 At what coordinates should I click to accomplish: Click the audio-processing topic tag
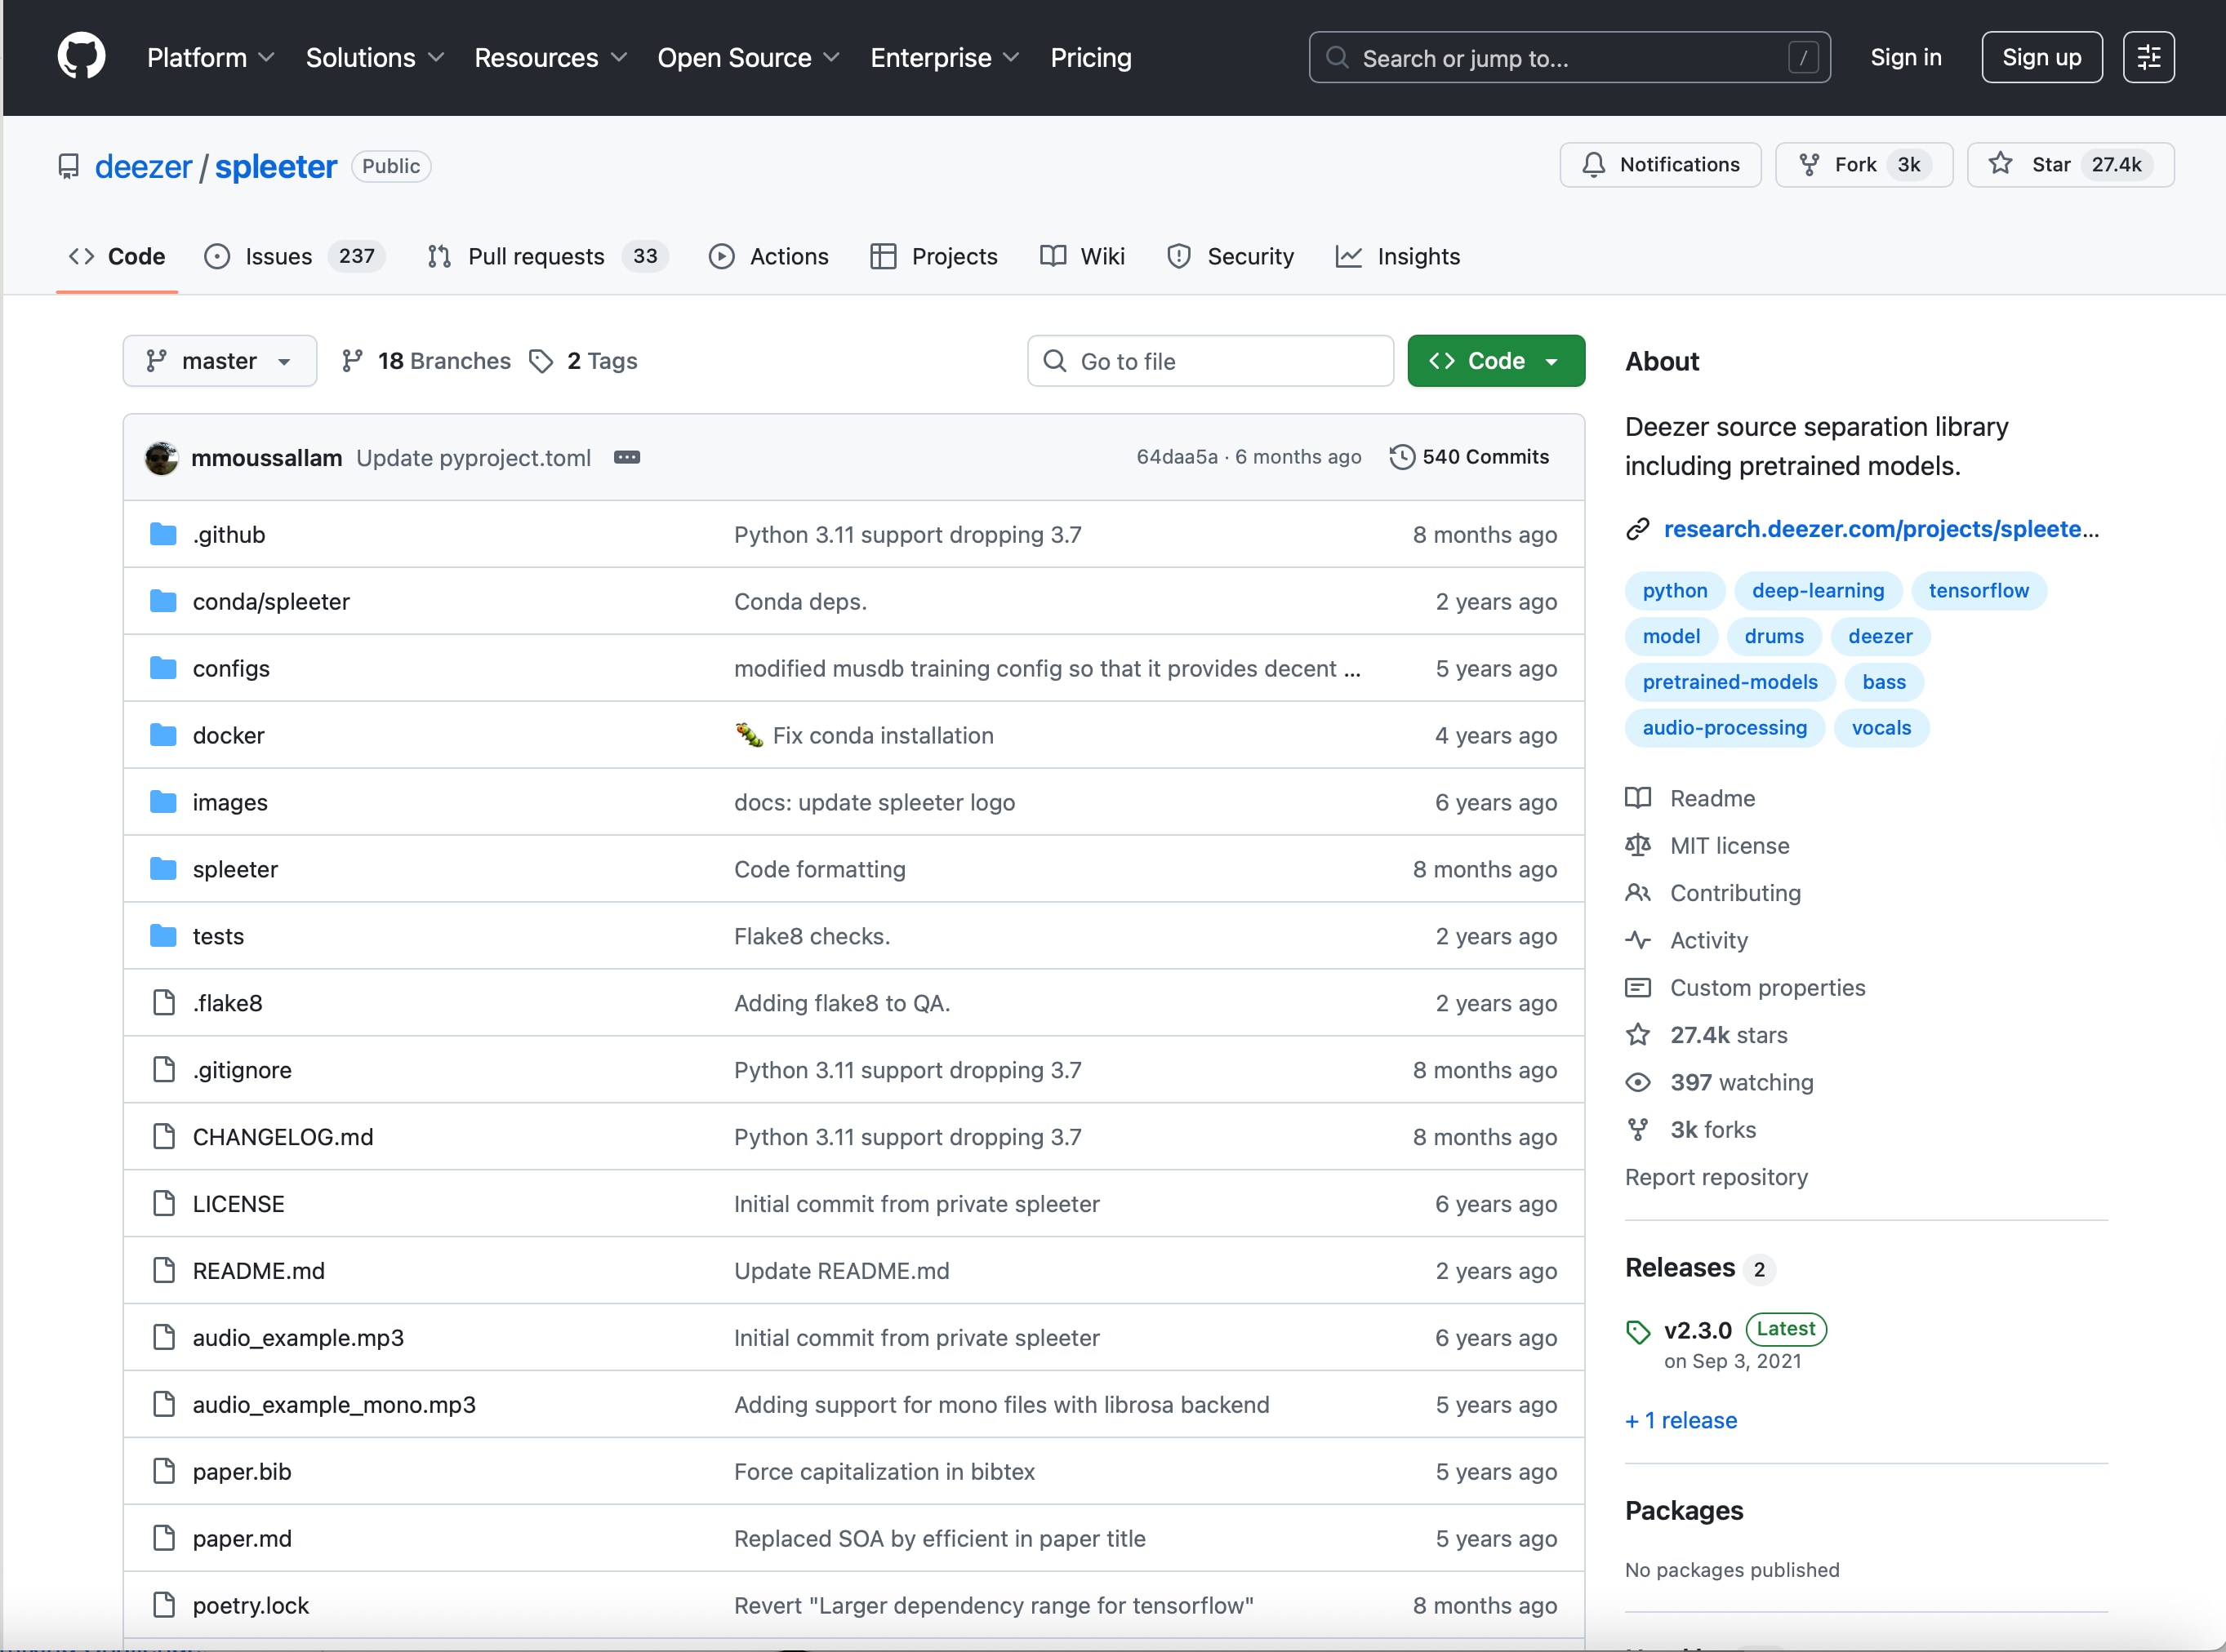[x=1724, y=728]
